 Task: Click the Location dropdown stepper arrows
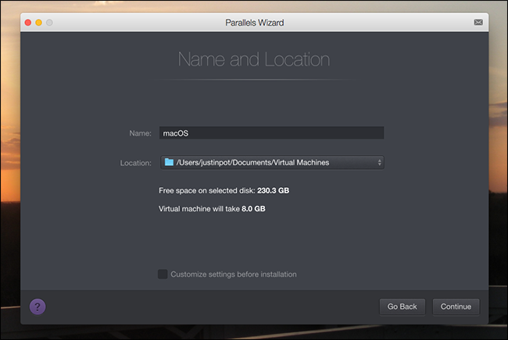point(379,162)
